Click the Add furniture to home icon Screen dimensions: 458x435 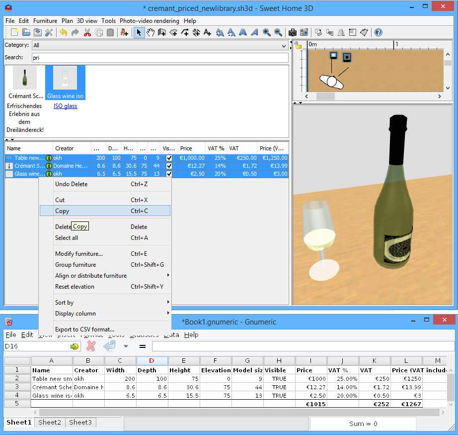click(x=124, y=32)
